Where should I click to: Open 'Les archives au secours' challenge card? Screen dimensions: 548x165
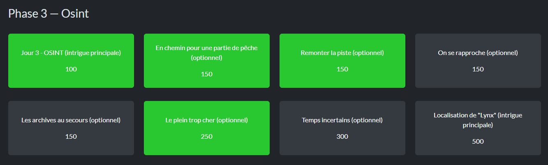click(x=71, y=128)
